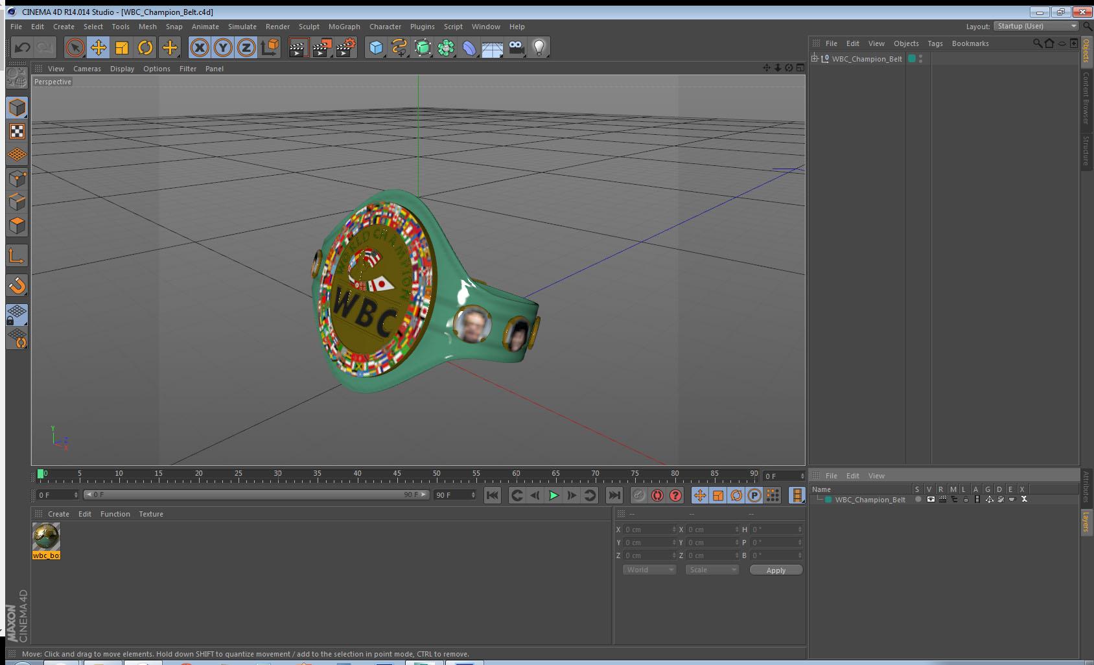Click frame 45 on timeline ruler
This screenshot has height=665, width=1094.
tap(397, 475)
